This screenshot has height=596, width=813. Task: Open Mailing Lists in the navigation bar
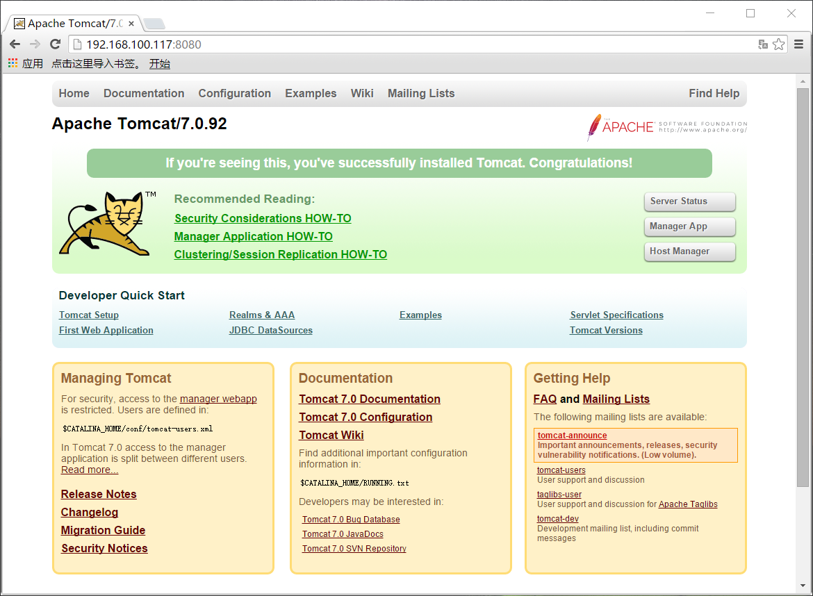[421, 93]
